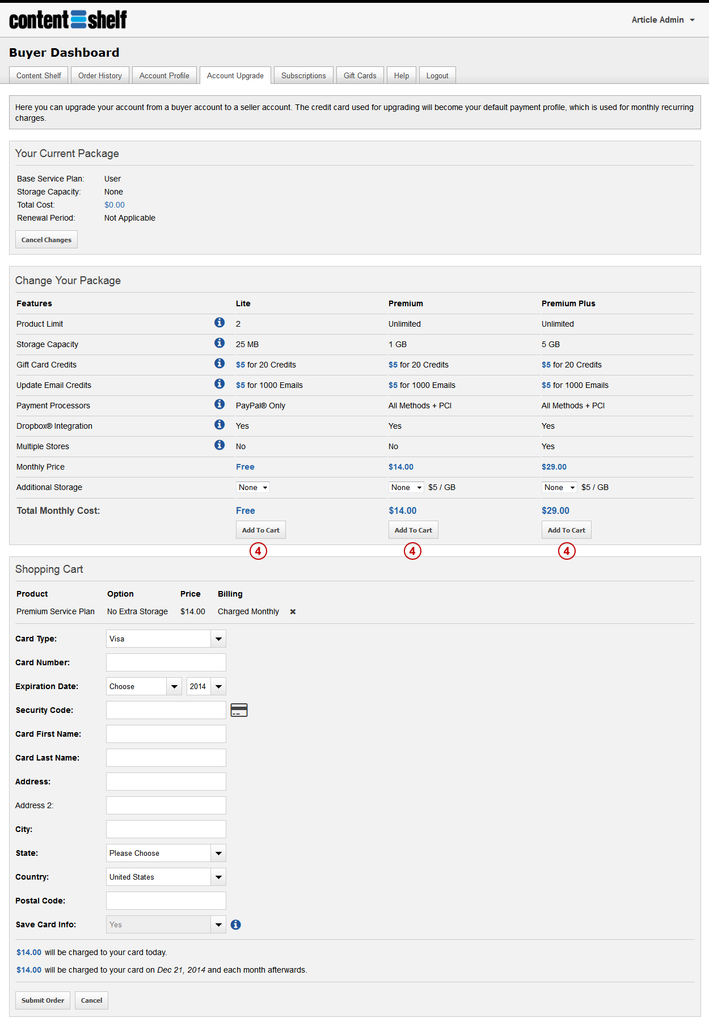The width and height of the screenshot is (709, 1022).
Task: Click 'No Extra Storage' cart option
Action: click(137, 611)
